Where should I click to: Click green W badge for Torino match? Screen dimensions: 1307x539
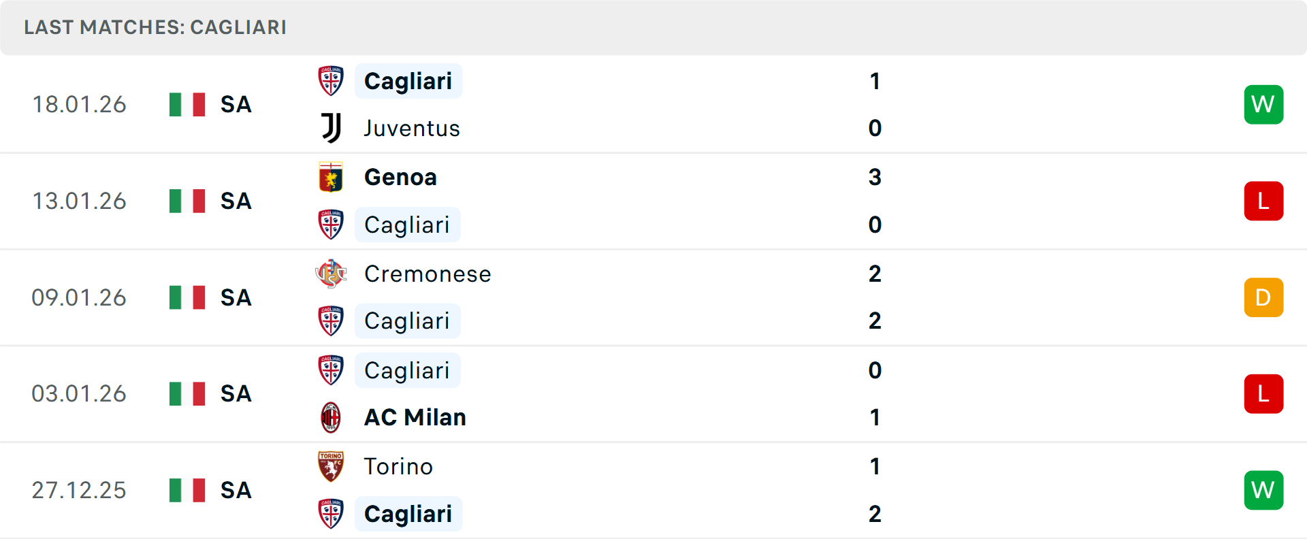[x=1263, y=490]
